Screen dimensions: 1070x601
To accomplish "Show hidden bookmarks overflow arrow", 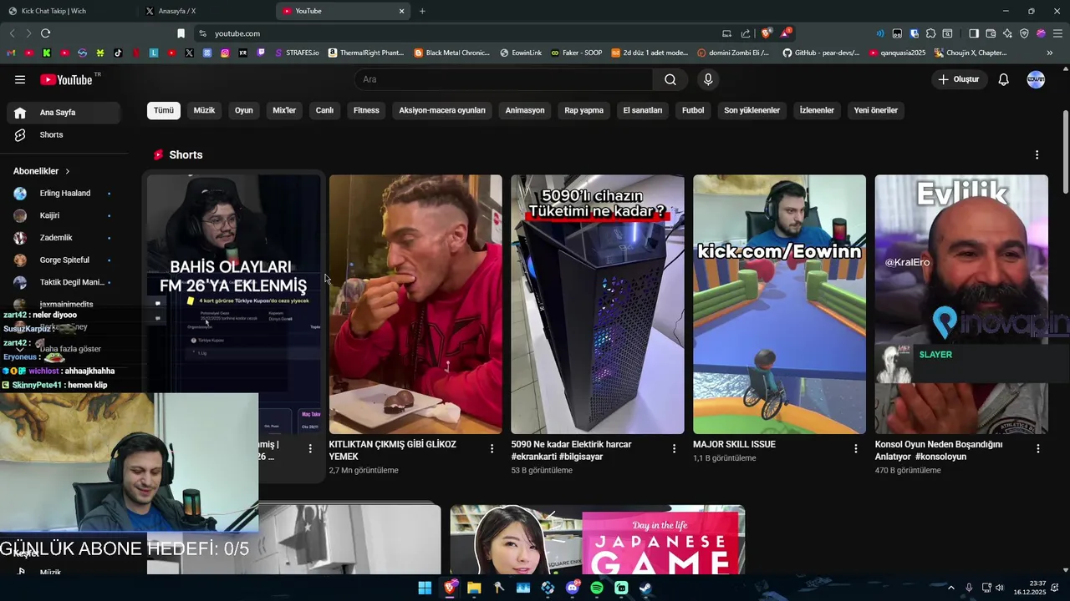I will (1049, 53).
